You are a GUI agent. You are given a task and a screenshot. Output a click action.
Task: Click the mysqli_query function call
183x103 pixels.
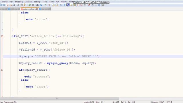click(x=57, y=63)
